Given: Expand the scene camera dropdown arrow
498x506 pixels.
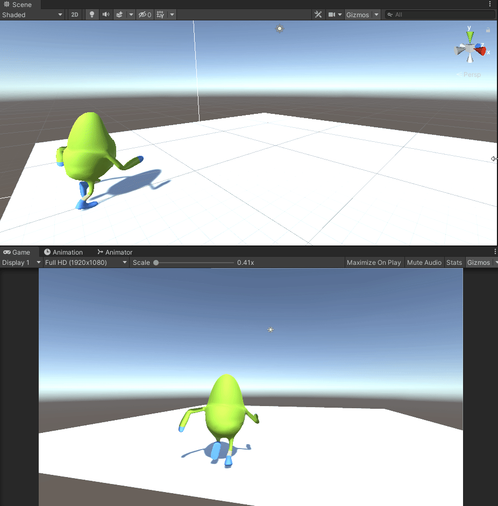Looking at the screenshot, I should tap(340, 15).
